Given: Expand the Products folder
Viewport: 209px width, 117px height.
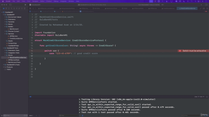Looking at the screenshot, I should click(x=4, y=67).
